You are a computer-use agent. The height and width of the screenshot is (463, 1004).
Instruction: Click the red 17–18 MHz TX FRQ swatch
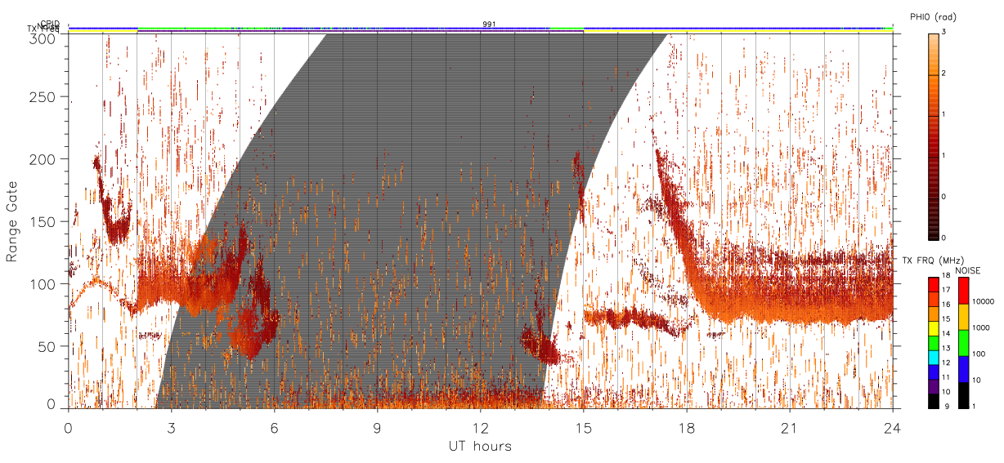tap(933, 284)
